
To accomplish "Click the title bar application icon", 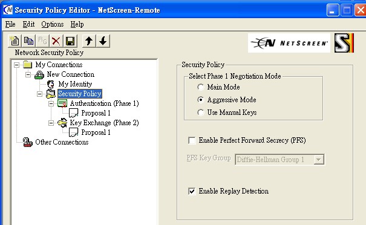I will (8, 10).
